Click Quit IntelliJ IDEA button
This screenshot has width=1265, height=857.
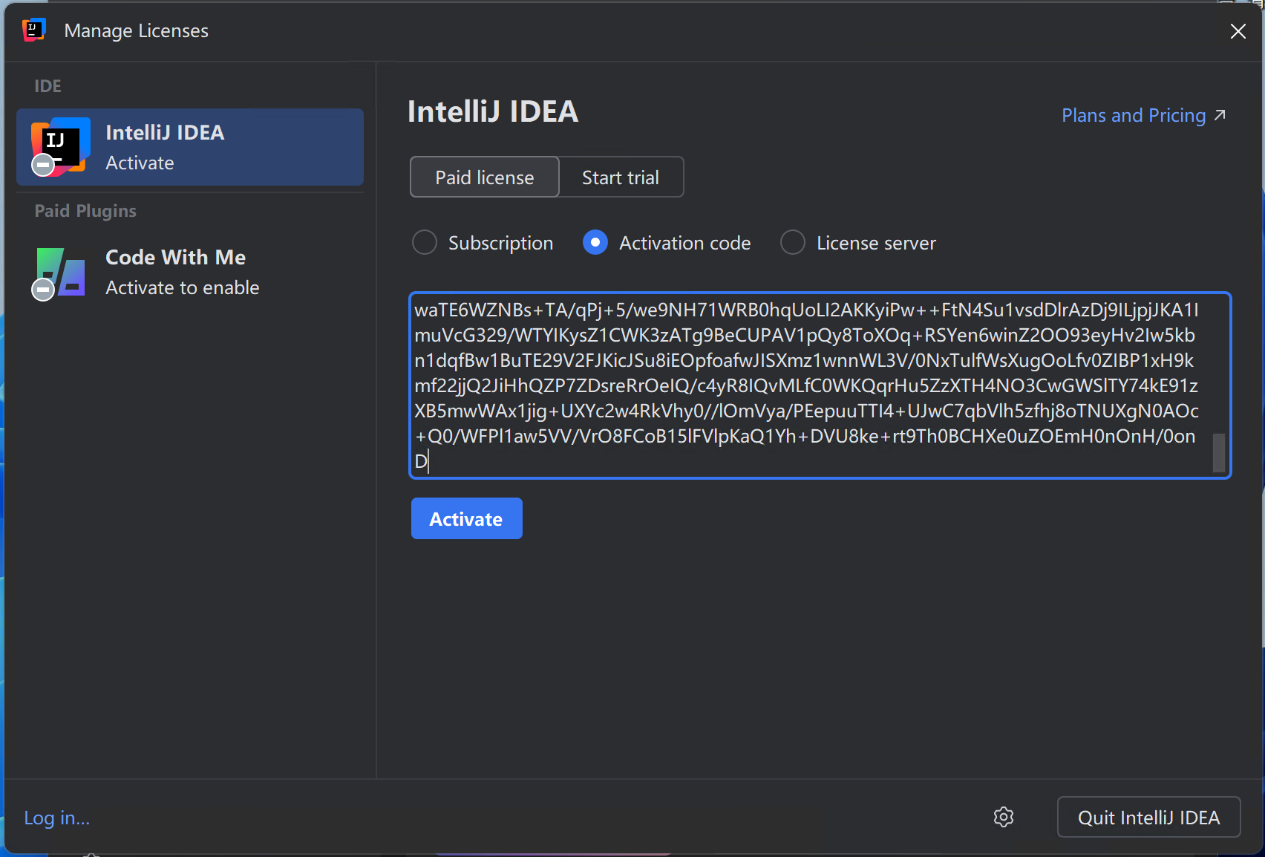click(1148, 817)
